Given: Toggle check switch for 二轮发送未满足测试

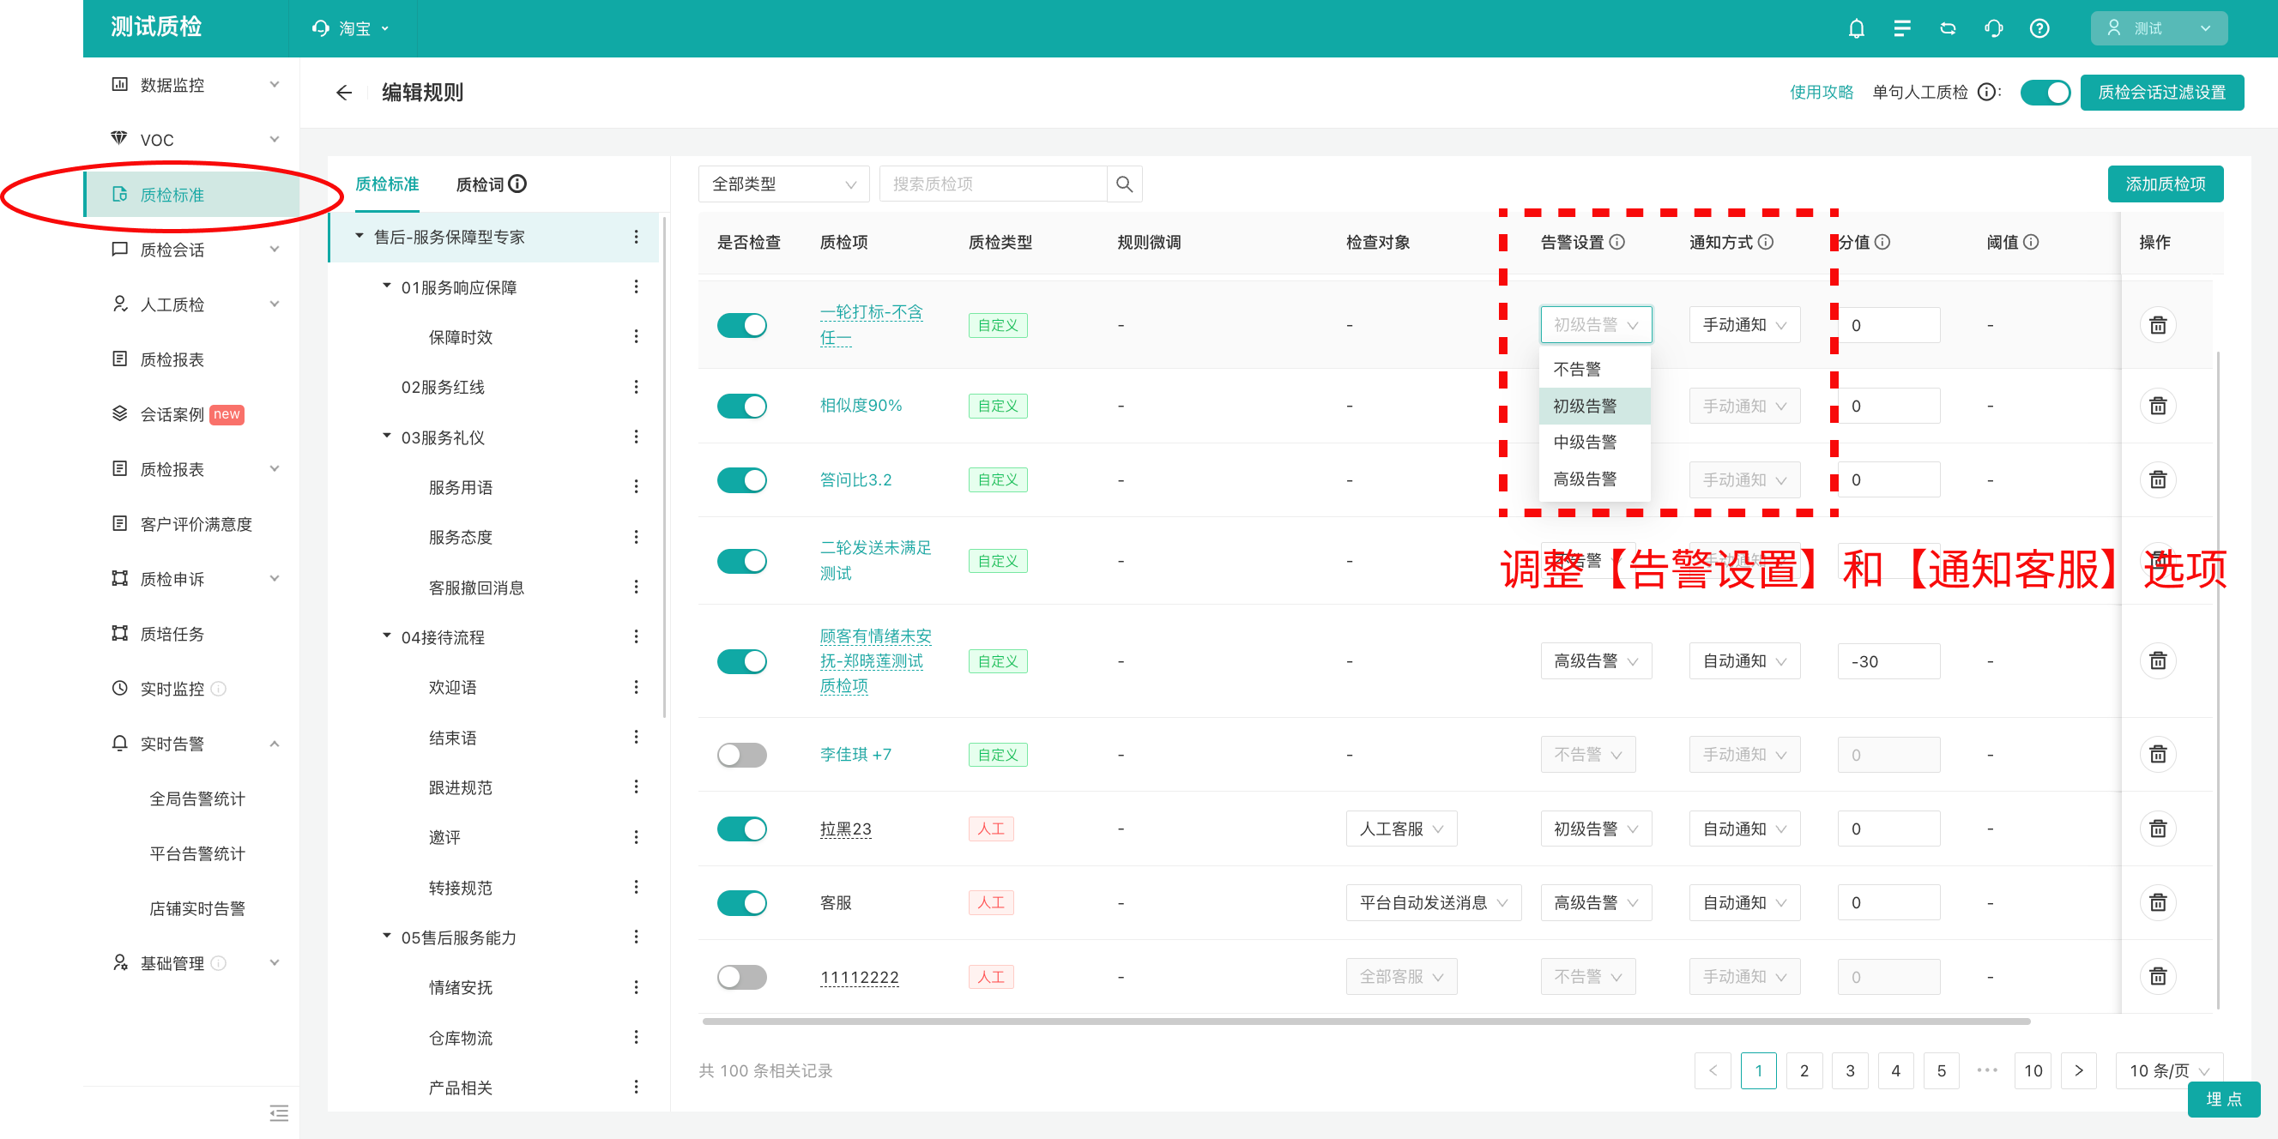Looking at the screenshot, I should coord(742,561).
